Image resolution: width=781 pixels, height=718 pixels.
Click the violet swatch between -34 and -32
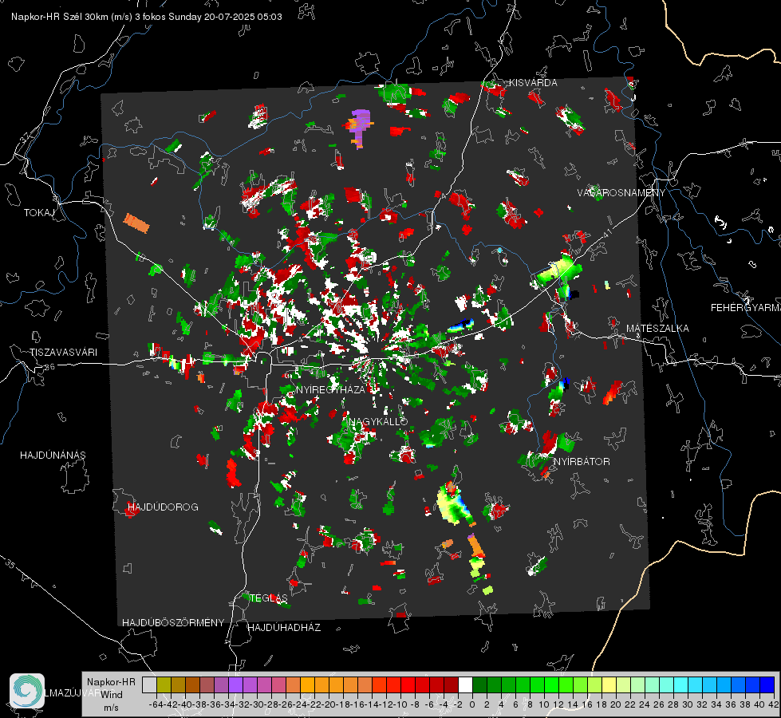[x=235, y=685]
